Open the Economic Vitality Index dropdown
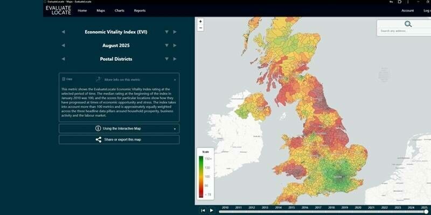The height and width of the screenshot is (215, 431). [166, 32]
